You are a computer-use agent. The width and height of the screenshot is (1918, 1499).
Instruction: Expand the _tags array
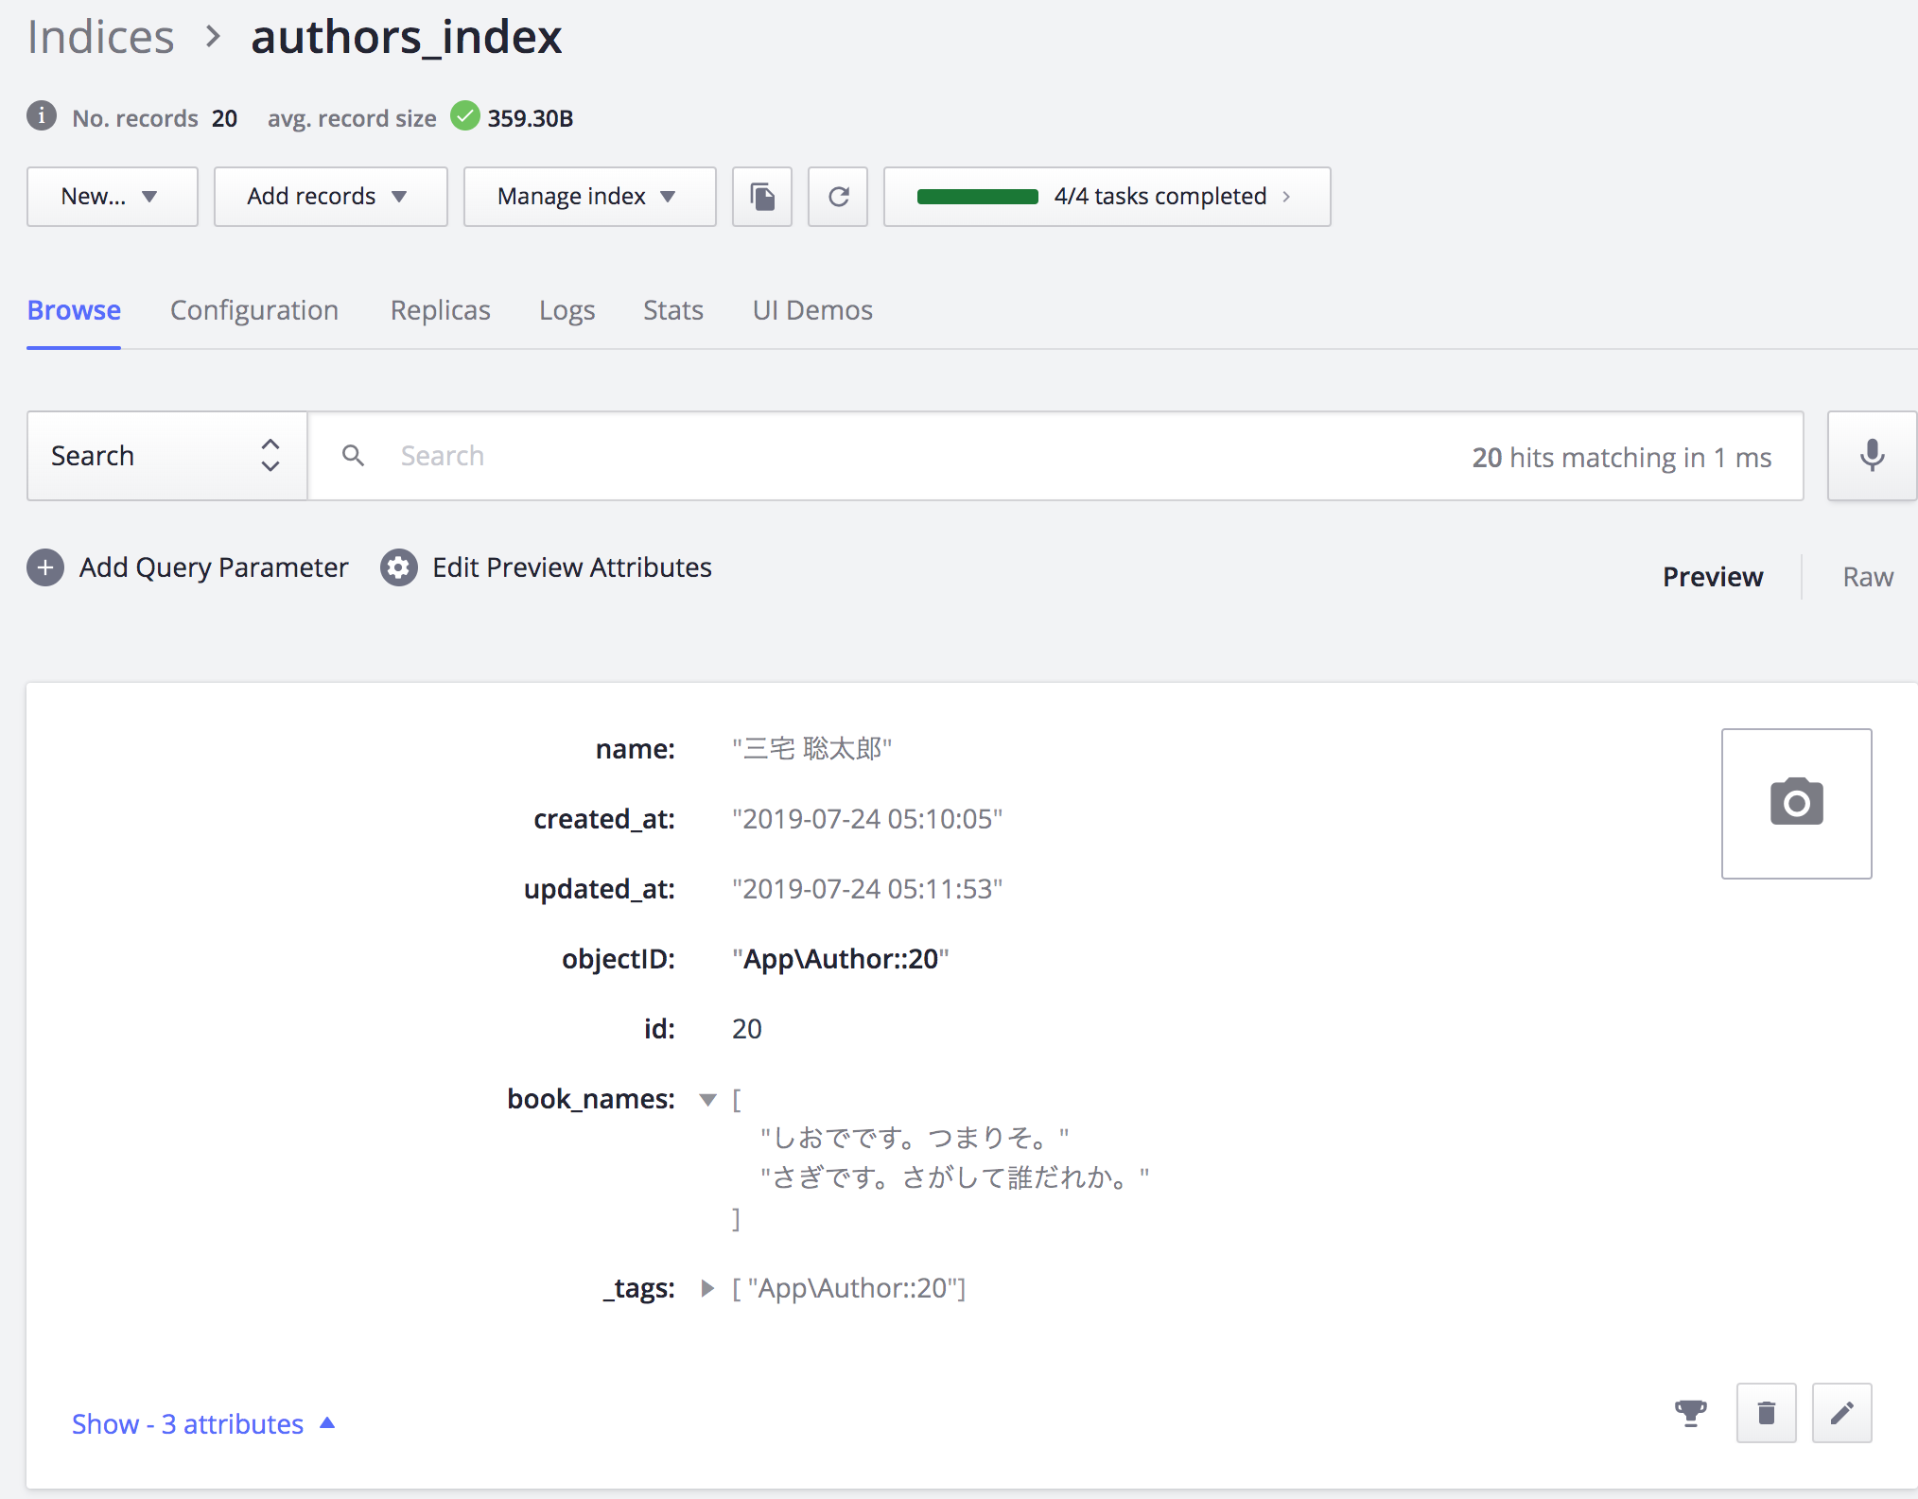(x=707, y=1288)
